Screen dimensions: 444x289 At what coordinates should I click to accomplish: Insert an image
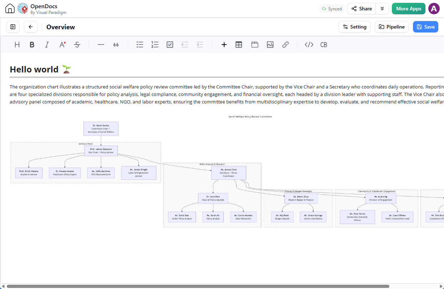[270, 45]
